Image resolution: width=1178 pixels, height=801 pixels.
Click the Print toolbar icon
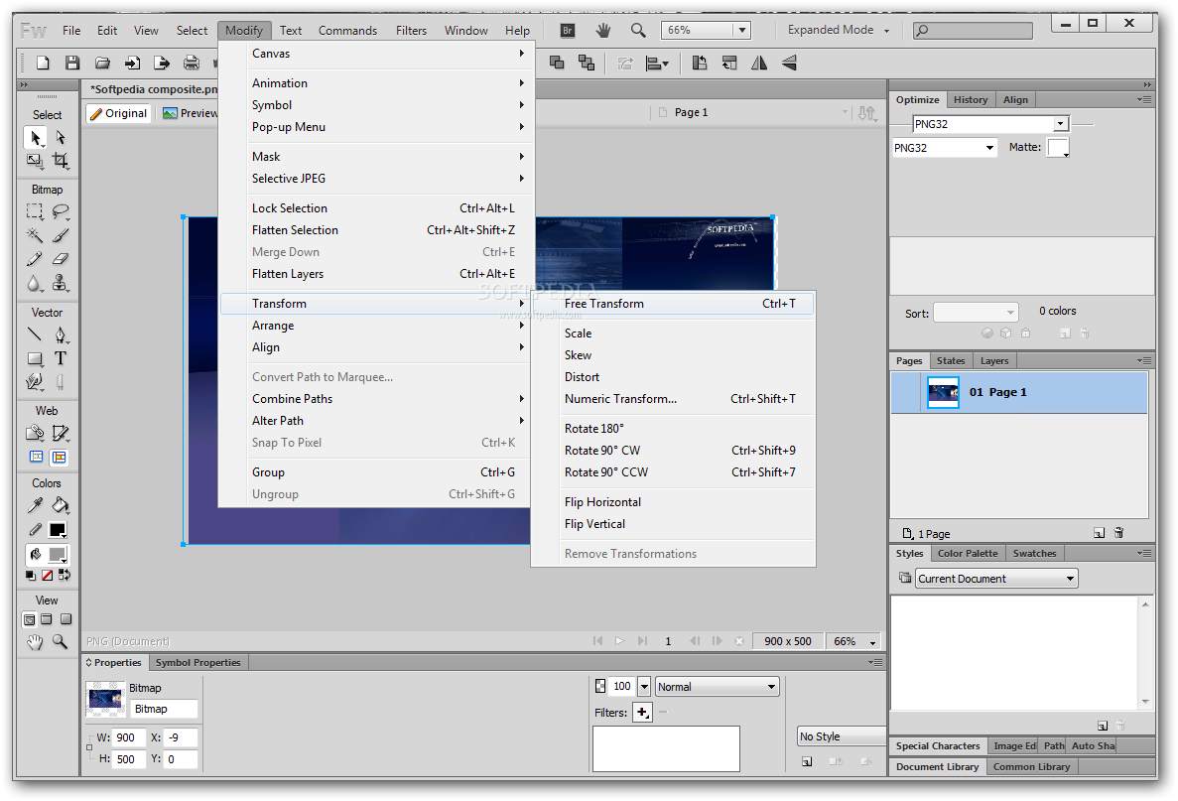tap(192, 64)
